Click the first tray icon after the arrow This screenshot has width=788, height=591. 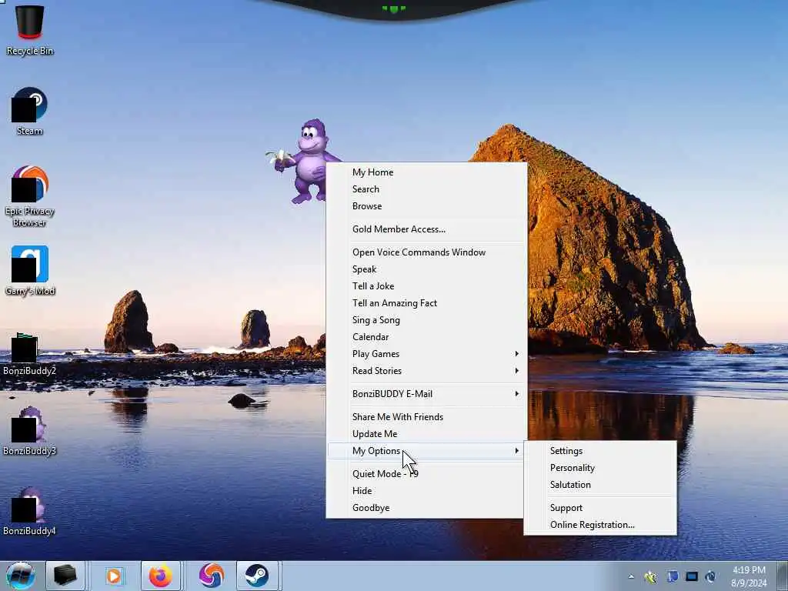click(x=651, y=577)
